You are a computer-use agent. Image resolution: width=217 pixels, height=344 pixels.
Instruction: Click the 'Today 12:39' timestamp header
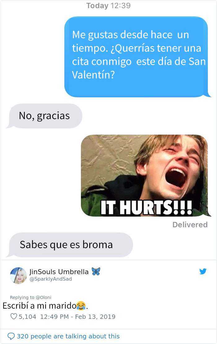pyautogui.click(x=108, y=6)
